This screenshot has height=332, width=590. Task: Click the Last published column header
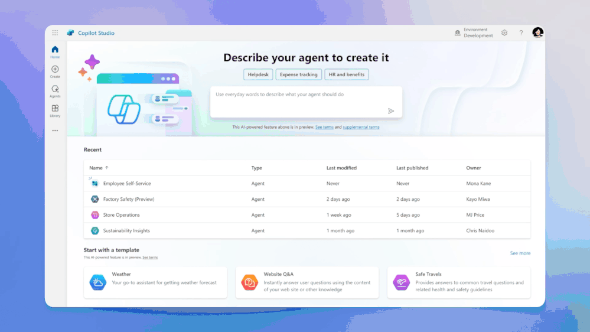(x=412, y=168)
